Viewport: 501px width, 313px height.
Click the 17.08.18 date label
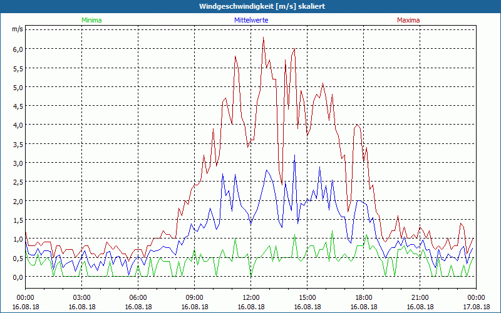476,307
